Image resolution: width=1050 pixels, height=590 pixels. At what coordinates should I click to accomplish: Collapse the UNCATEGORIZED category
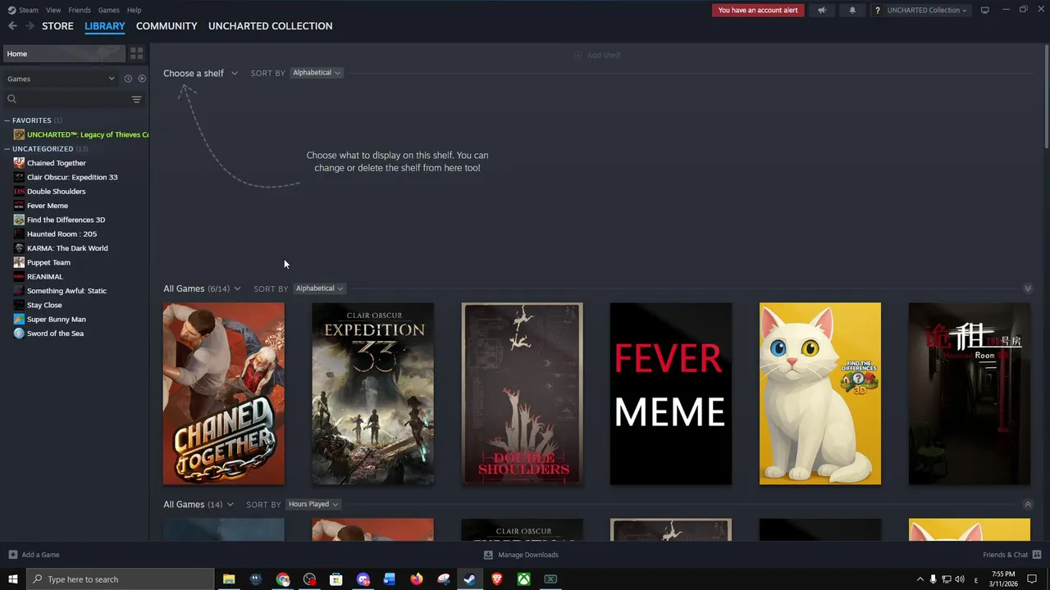[x=7, y=149]
